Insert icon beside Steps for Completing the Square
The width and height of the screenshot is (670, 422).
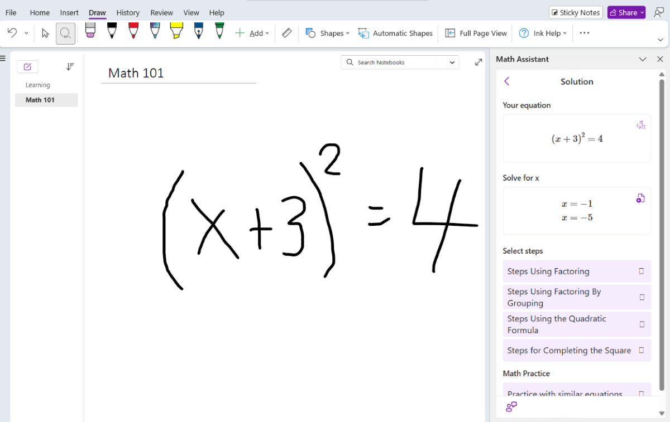pyautogui.click(x=641, y=350)
